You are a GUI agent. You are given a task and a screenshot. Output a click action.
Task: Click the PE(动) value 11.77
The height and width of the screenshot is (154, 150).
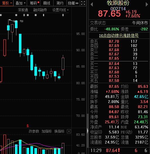pos(143,132)
